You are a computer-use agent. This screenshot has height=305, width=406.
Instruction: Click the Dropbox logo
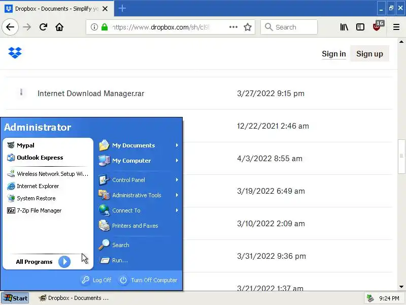pos(15,53)
